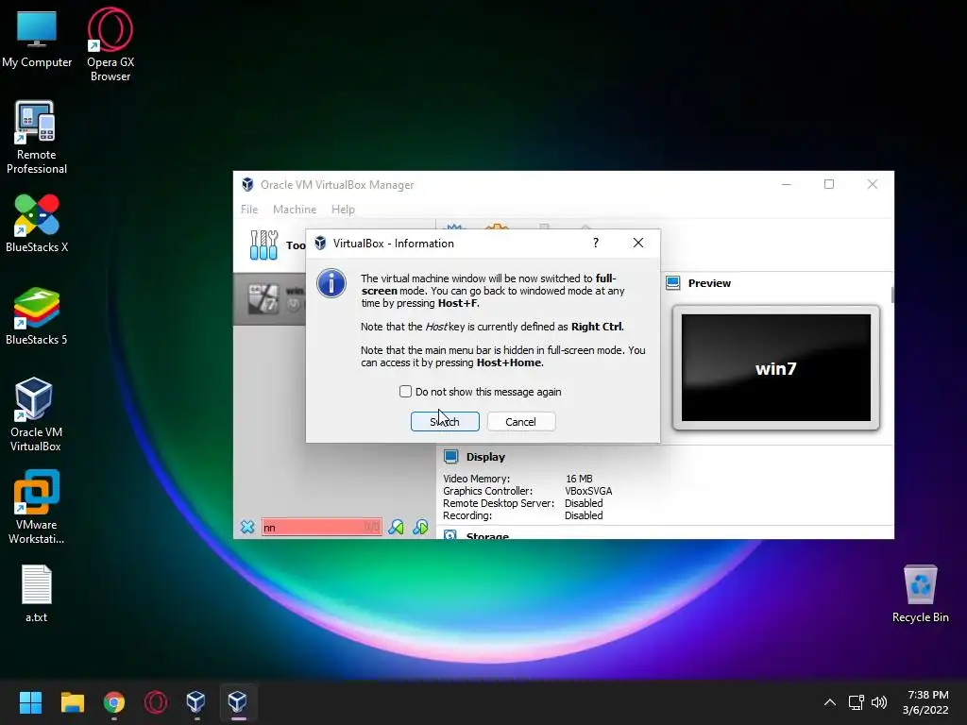
Task: Click the 'Recording:' label
Action: point(467,515)
